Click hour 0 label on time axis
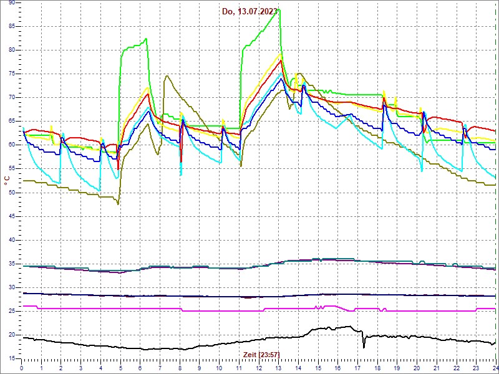The image size is (499, 374). tap(22, 367)
